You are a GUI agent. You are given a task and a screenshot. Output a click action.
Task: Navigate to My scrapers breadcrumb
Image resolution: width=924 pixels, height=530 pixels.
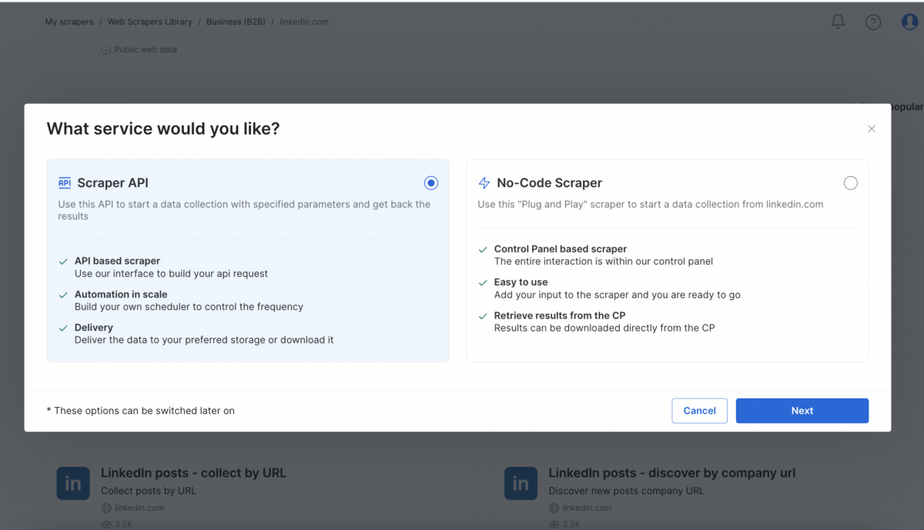(69, 22)
